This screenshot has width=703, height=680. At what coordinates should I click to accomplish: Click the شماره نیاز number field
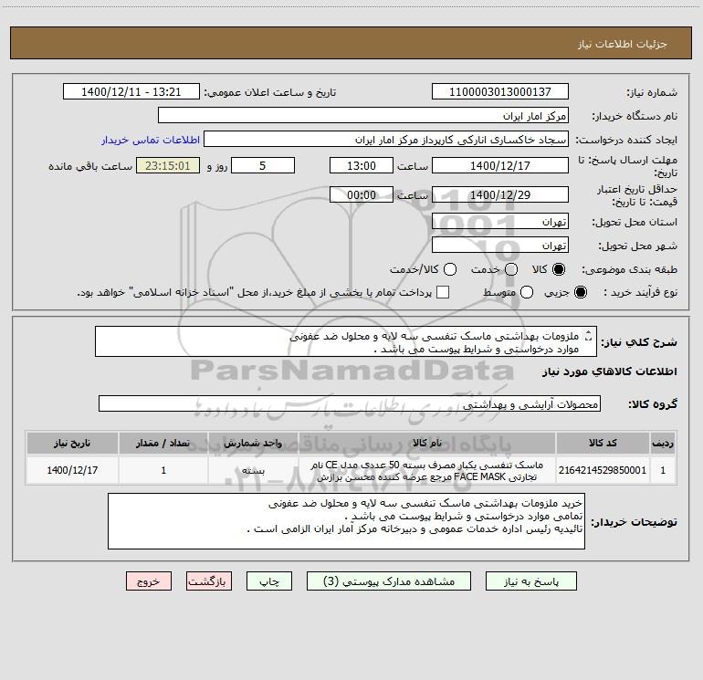(500, 92)
